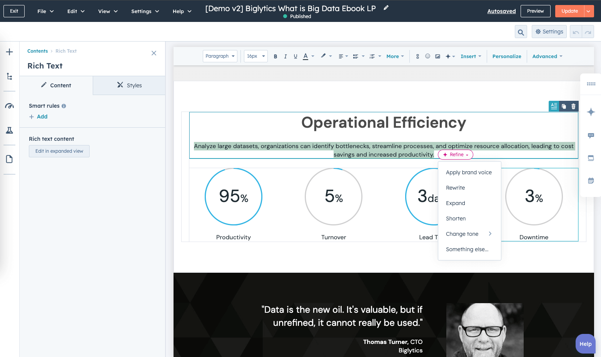601x357 pixels.
Task: Insert a hyperlink using the link icon
Action: (417, 56)
